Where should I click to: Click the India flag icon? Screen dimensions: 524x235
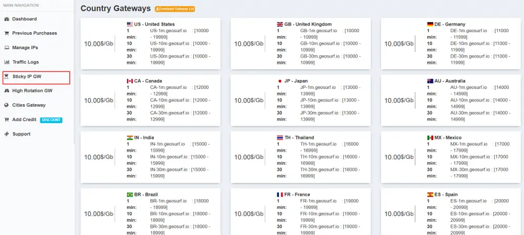[x=129, y=138]
